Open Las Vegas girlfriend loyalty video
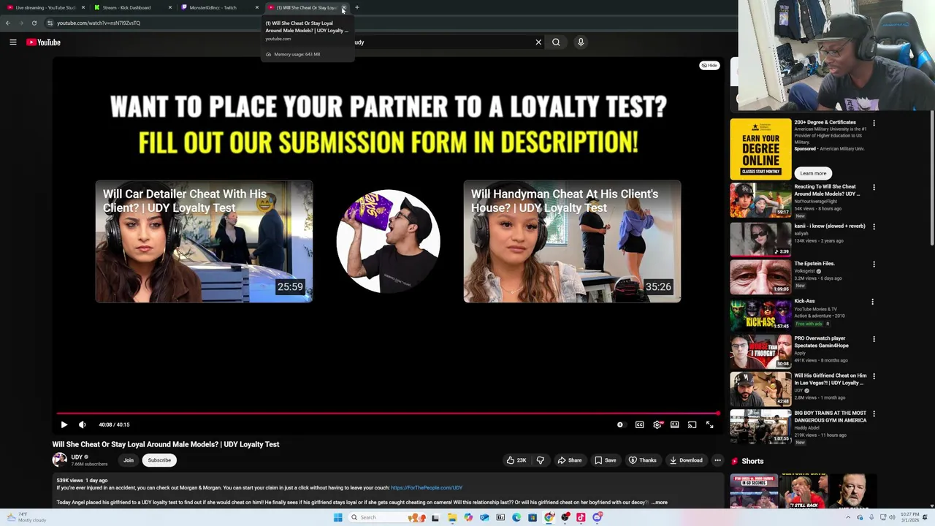 [x=760, y=388]
